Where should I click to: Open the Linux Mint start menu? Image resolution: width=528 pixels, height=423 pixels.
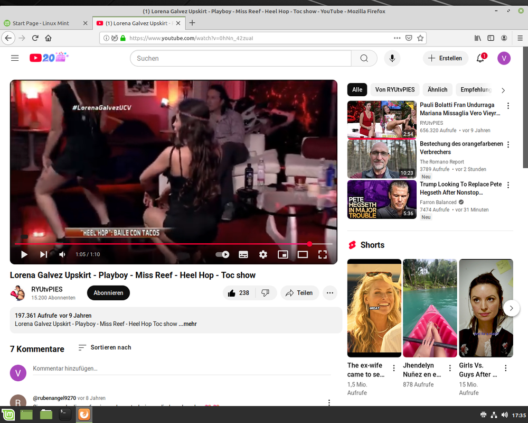coord(8,415)
